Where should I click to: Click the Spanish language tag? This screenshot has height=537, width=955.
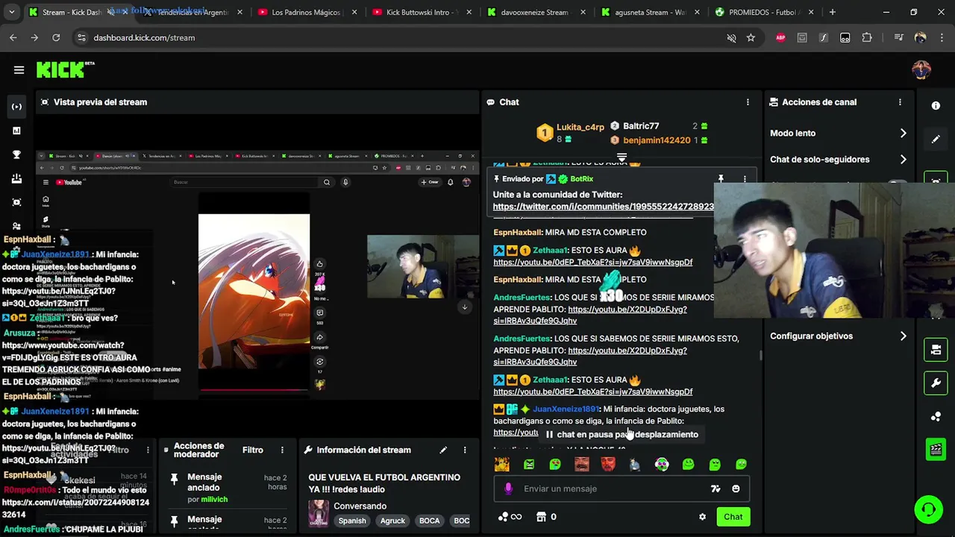pyautogui.click(x=351, y=521)
